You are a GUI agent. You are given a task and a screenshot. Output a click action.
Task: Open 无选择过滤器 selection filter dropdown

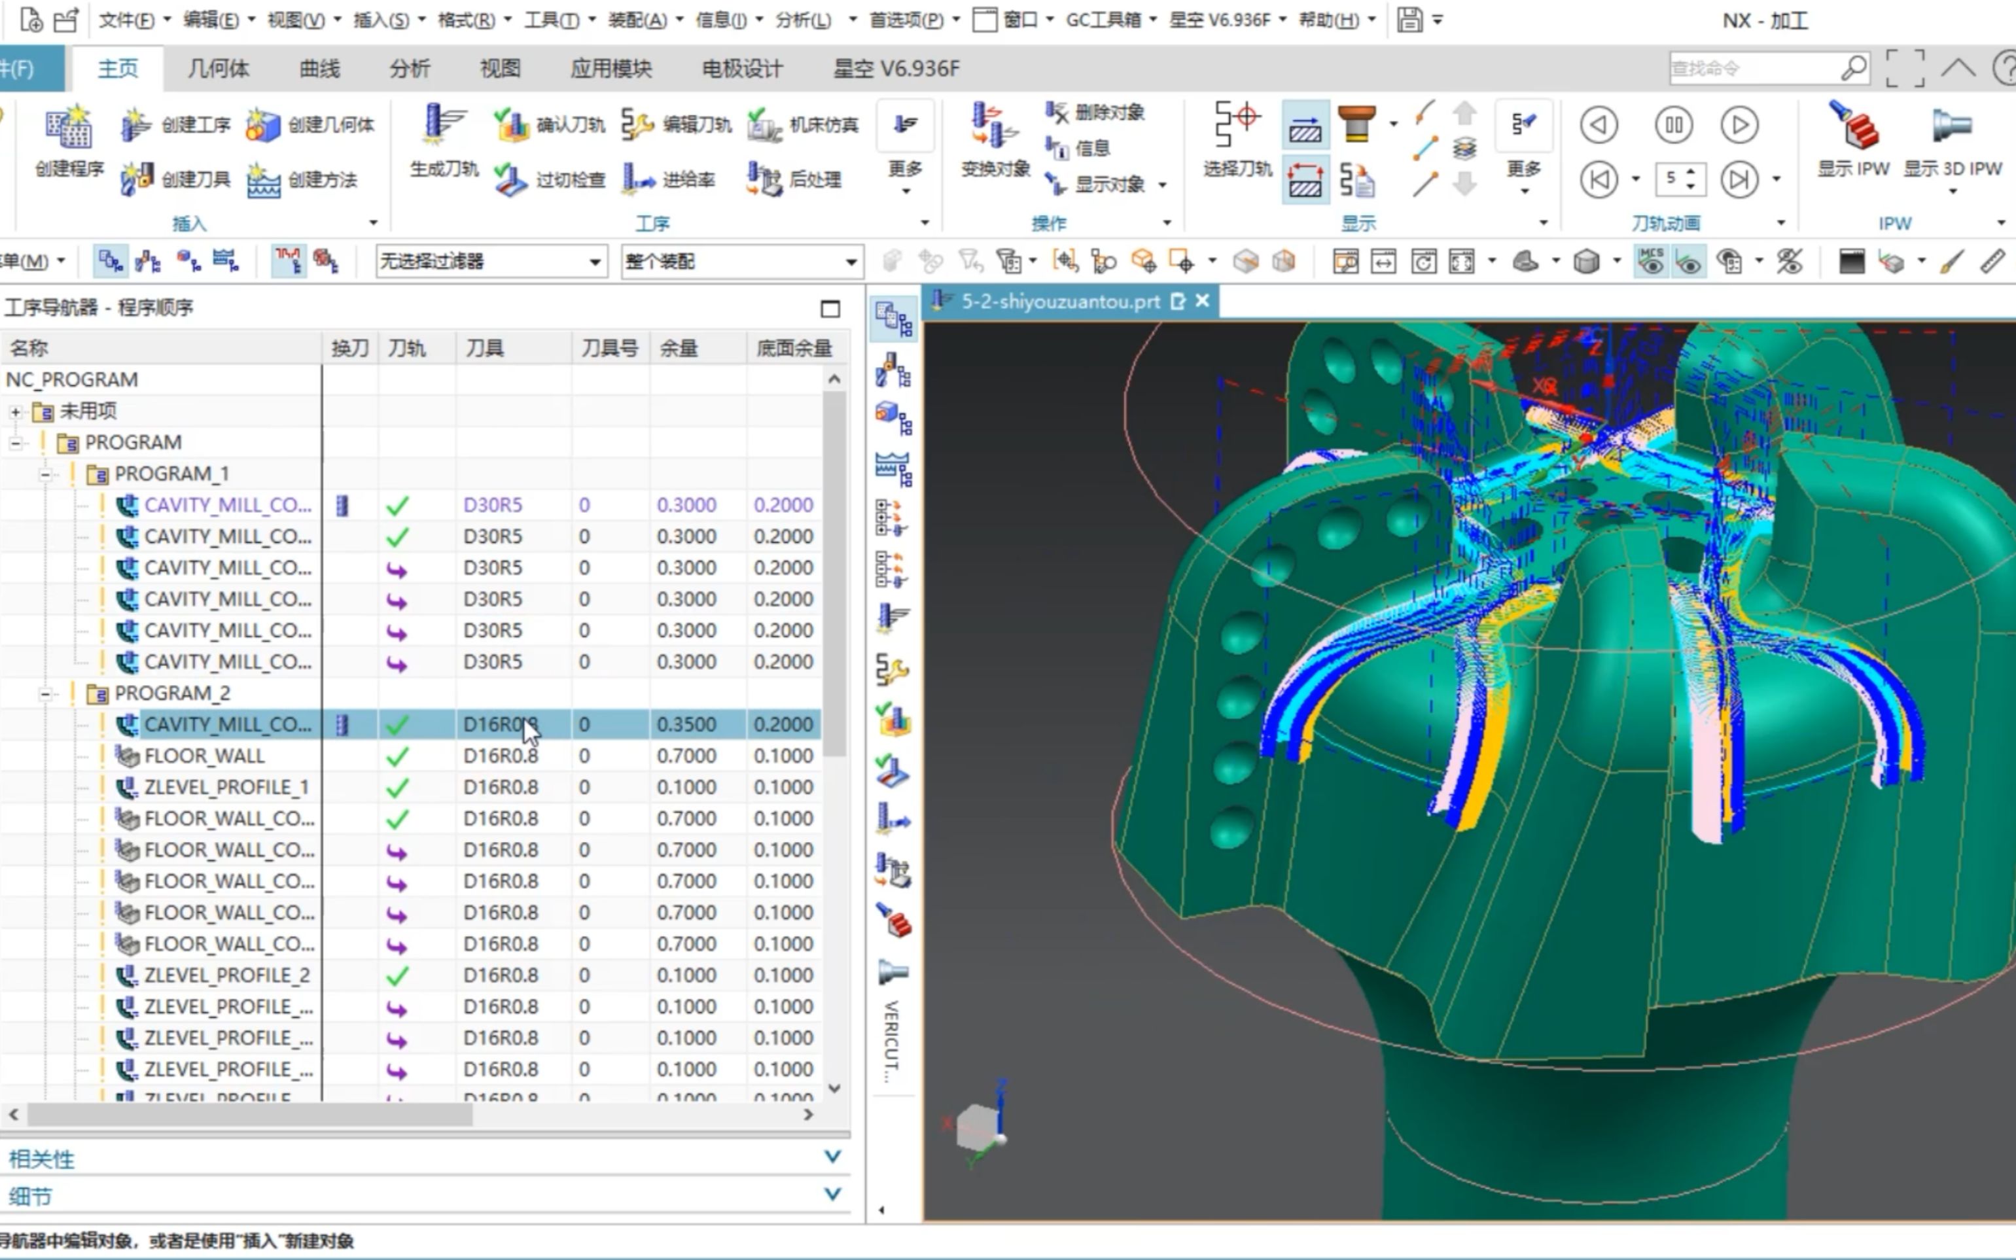click(x=491, y=262)
